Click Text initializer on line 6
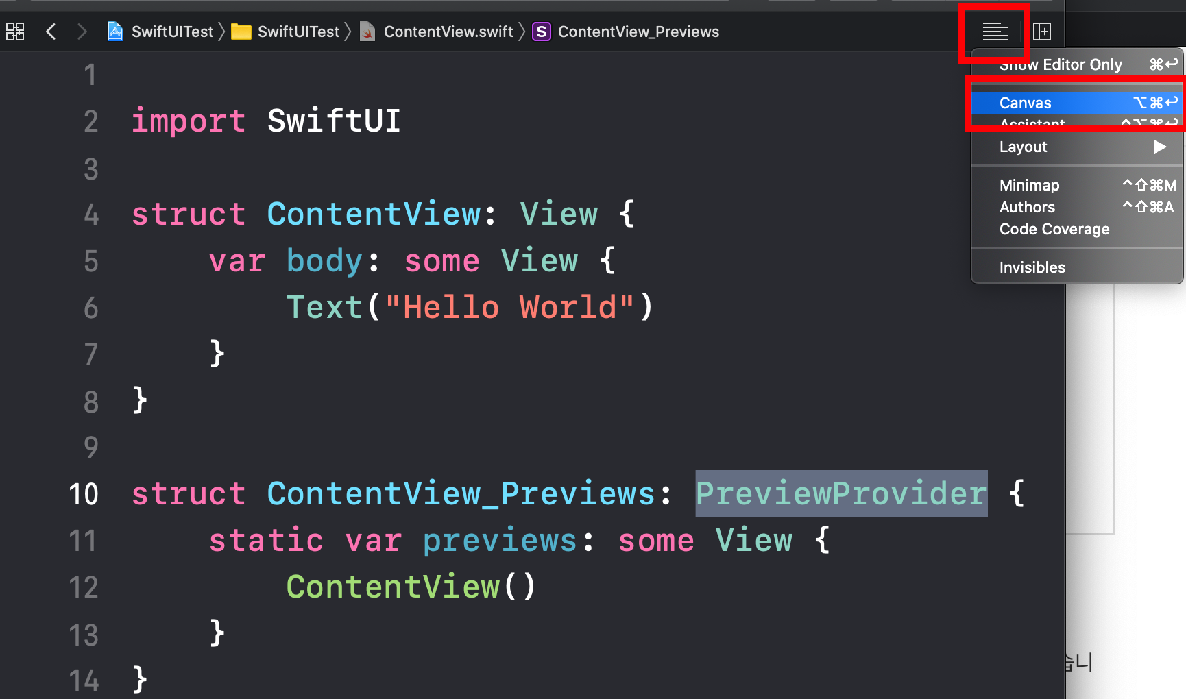This screenshot has height=699, width=1186. click(324, 307)
